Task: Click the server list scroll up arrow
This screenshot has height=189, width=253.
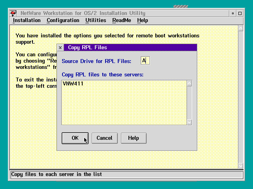Action: 189,83
